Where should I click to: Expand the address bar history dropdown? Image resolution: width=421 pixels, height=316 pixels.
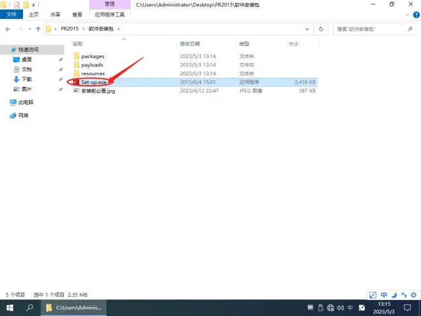(x=309, y=29)
